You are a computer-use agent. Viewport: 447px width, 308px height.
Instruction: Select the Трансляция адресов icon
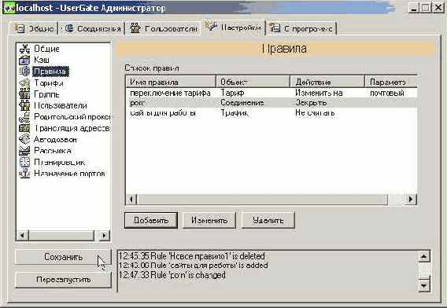tap(24, 128)
